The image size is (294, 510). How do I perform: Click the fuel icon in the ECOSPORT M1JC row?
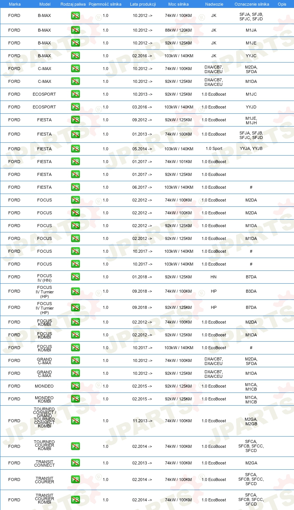coord(76,94)
